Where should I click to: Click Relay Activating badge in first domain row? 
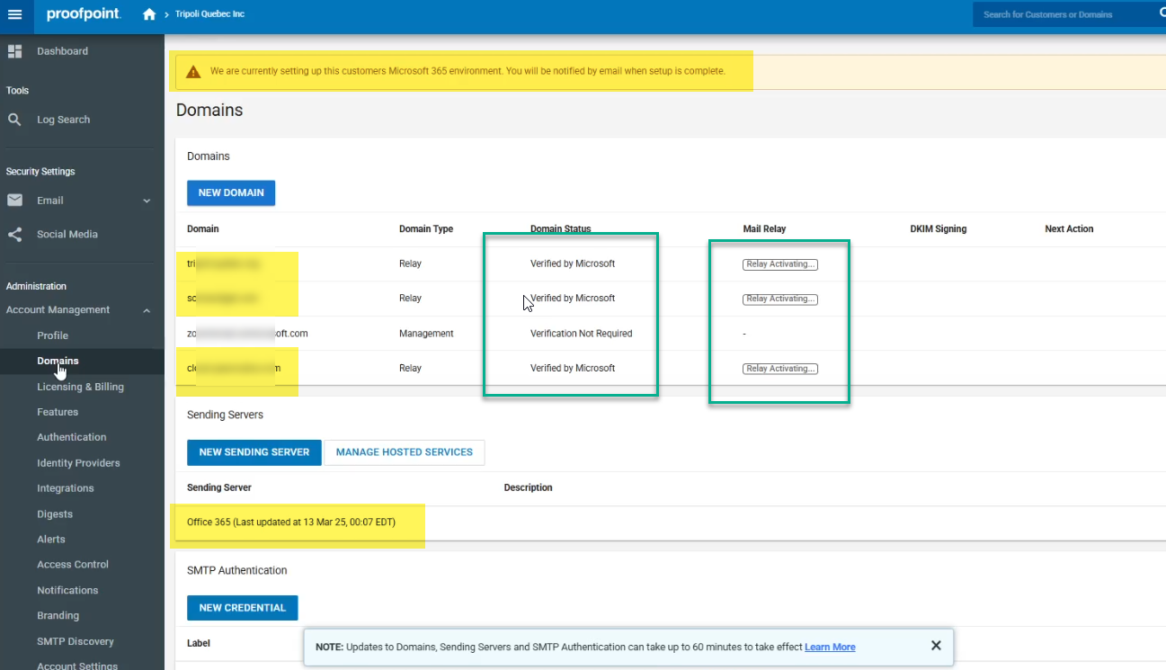[x=779, y=264]
